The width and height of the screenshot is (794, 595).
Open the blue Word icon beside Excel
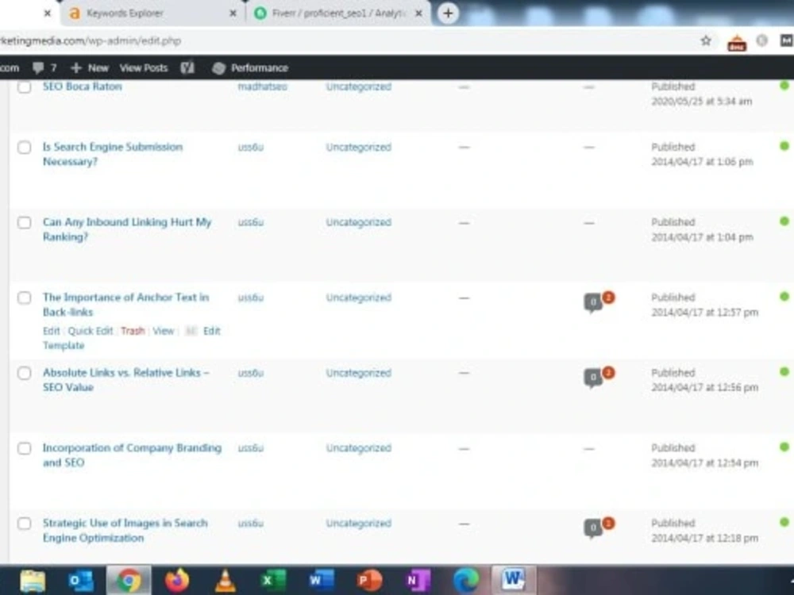[321, 581]
